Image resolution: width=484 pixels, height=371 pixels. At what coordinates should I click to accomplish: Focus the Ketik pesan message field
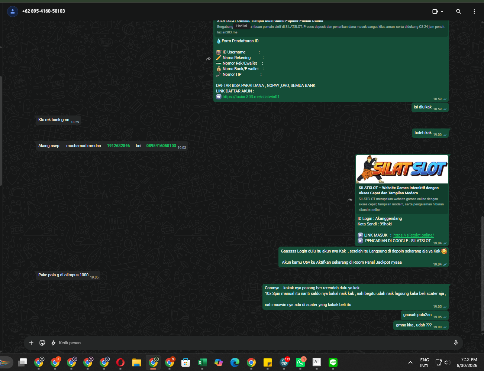253,343
